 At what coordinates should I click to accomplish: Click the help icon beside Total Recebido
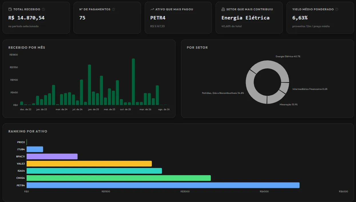43,9
